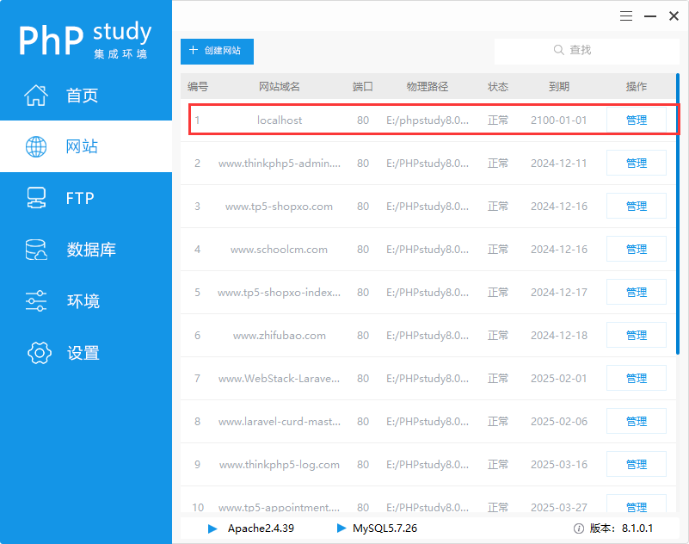Click 管理 for www.tp5-shopxo.com

coord(636,206)
